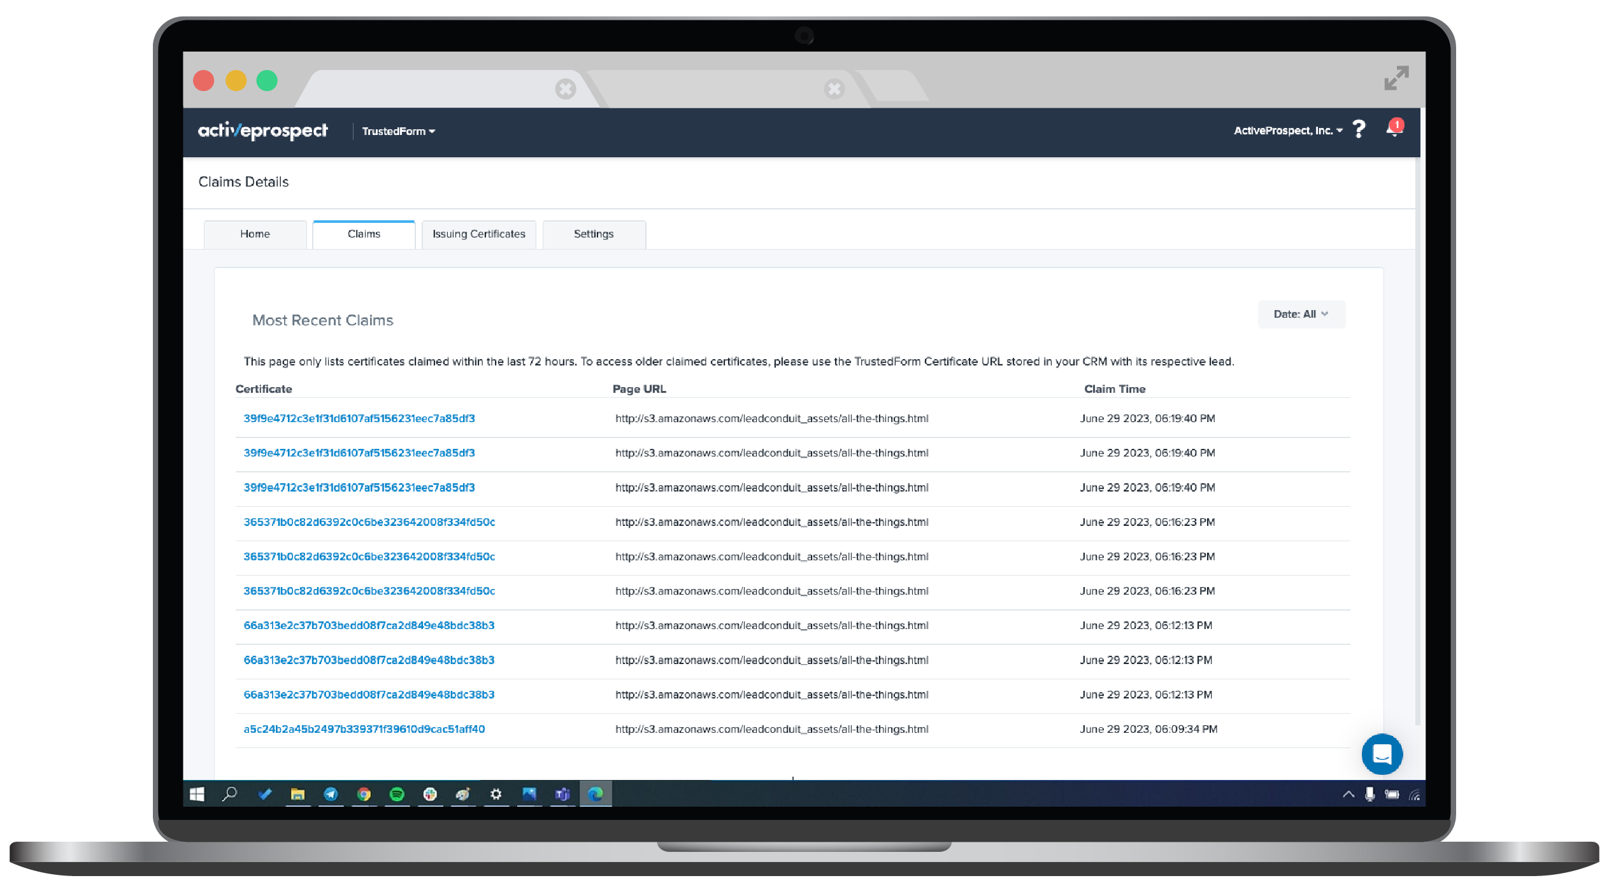Close the first browser tab

565,89
